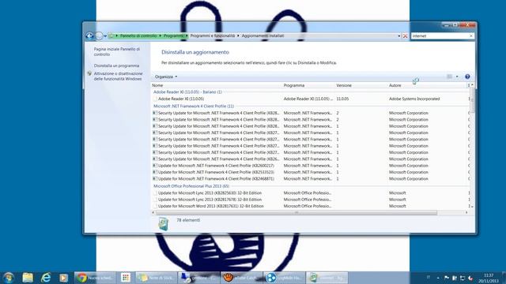The image size is (506, 284).
Task: Go to Programmi e funzionalità breadcrumb
Action: tap(213, 36)
